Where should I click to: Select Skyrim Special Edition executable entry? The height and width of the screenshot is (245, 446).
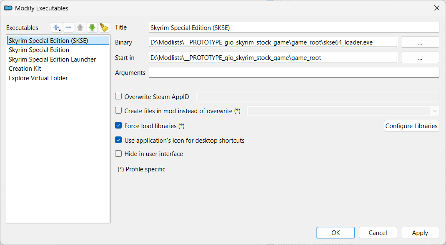[x=58, y=50]
